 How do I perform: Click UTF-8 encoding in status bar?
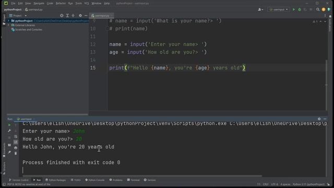[275, 184]
